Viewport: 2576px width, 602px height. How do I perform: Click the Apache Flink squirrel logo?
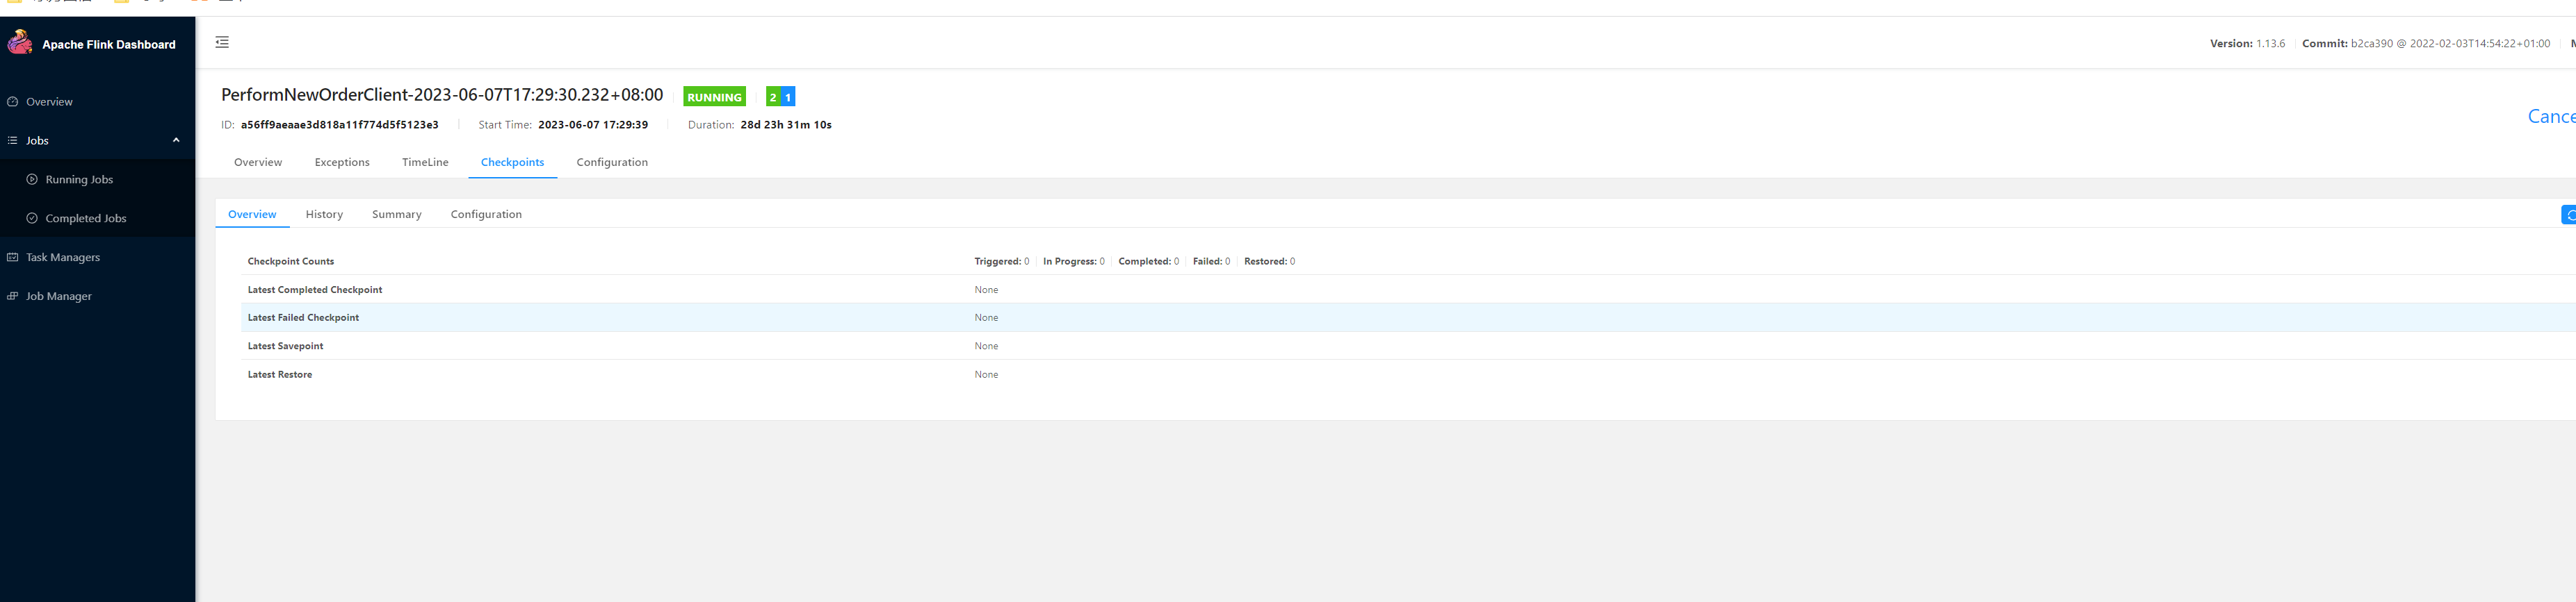[x=20, y=42]
